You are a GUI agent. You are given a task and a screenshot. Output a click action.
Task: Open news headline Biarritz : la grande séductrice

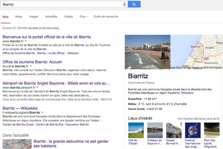(71, 143)
